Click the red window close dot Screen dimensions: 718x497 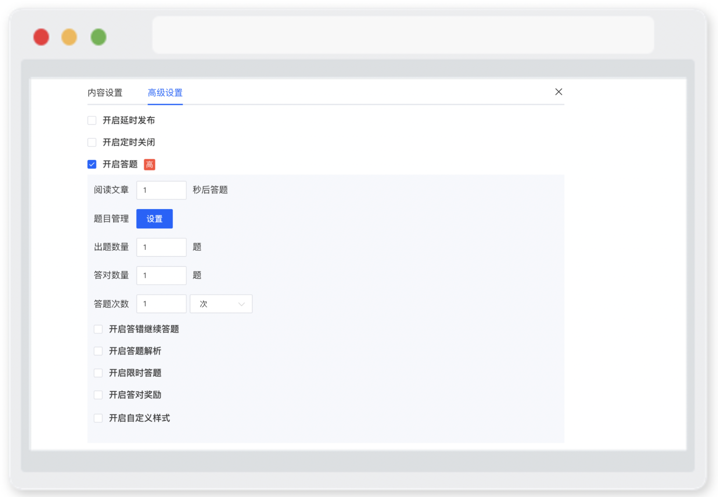pyautogui.click(x=41, y=37)
